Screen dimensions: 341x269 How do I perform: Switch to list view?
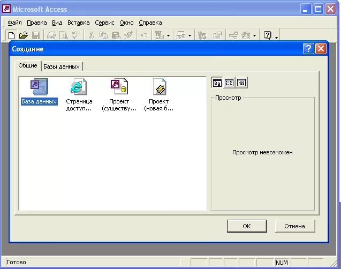pyautogui.click(x=229, y=83)
